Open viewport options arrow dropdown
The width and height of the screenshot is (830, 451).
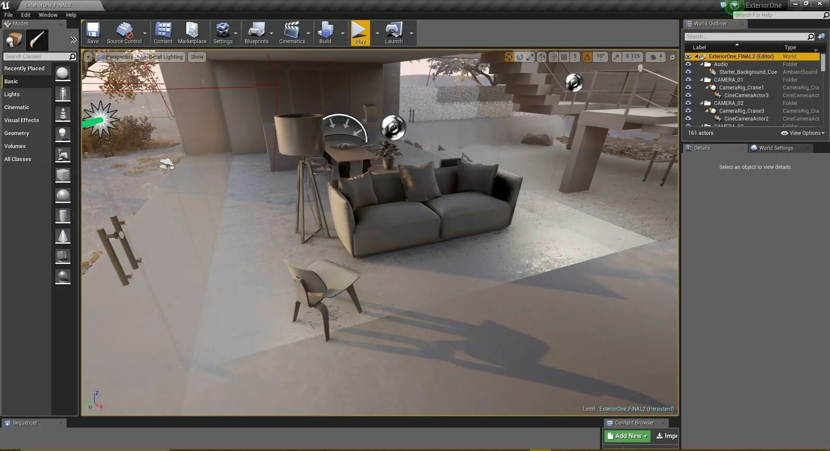88,57
